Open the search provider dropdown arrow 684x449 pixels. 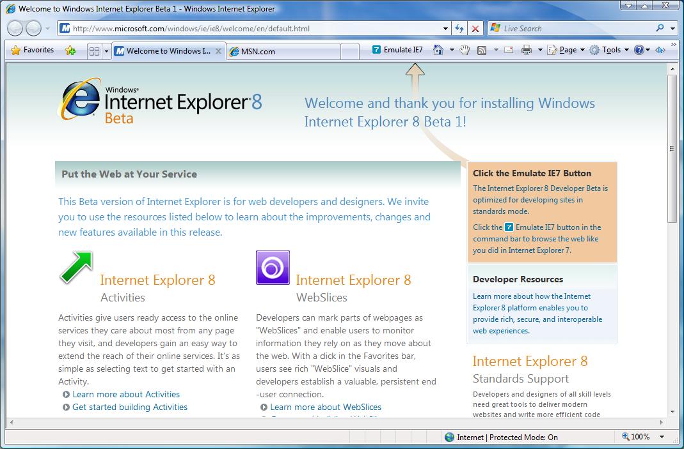tap(671, 28)
